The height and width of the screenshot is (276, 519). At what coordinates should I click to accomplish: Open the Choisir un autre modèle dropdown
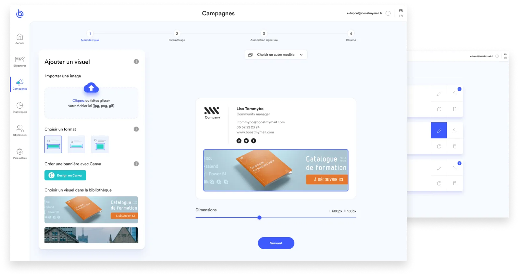point(276,55)
